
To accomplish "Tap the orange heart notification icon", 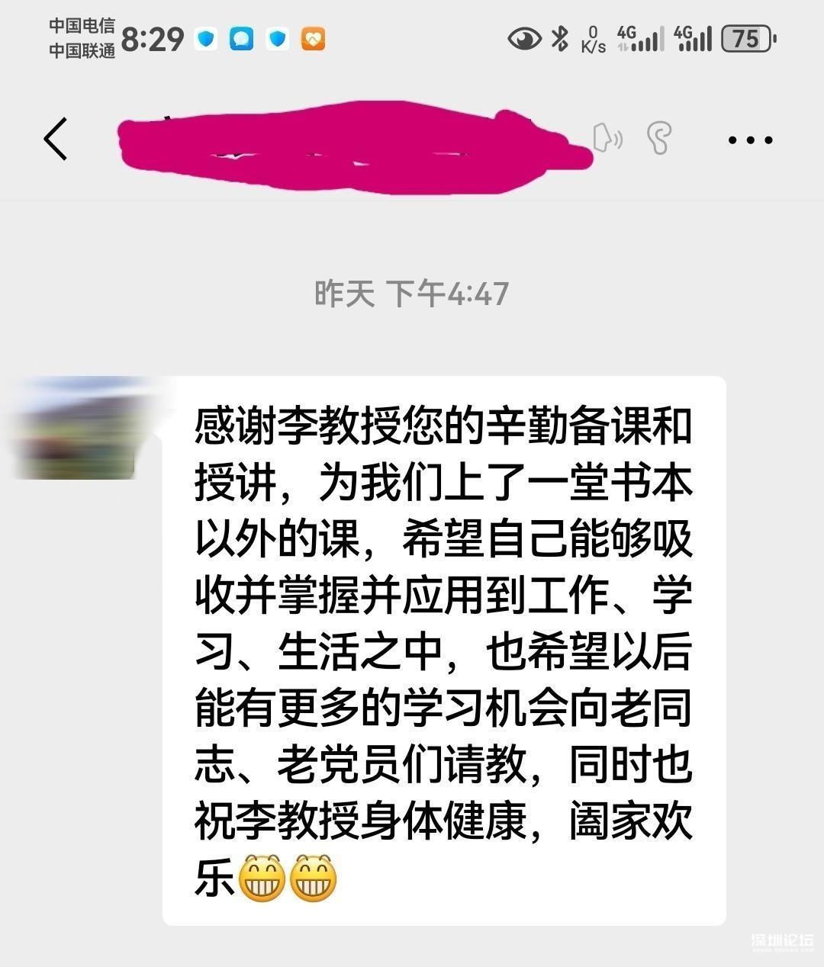I will point(313,38).
